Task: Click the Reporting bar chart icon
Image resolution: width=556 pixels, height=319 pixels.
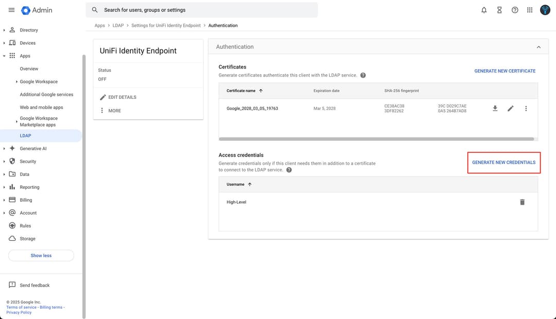Action: click(12, 187)
